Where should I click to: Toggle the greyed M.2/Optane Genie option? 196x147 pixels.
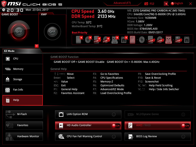[158, 114]
